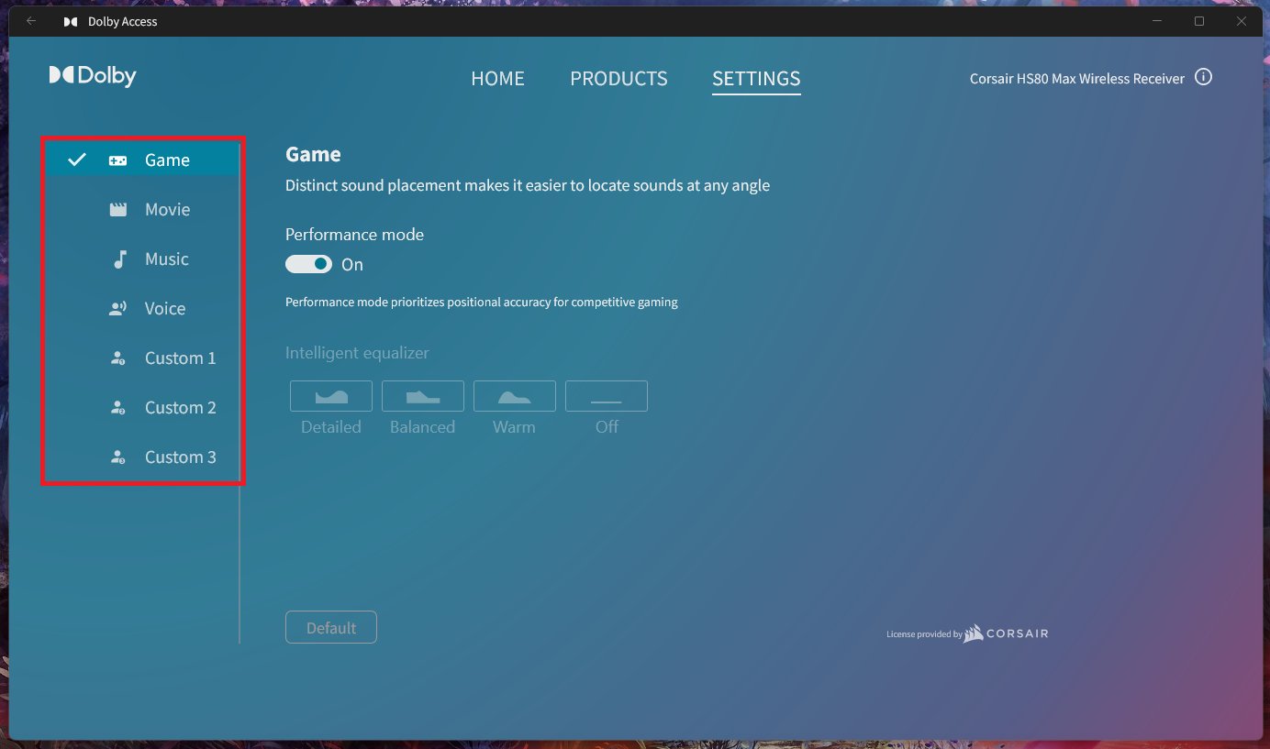
Task: Set the Intelligent equalizer to Off
Action: pos(607,396)
